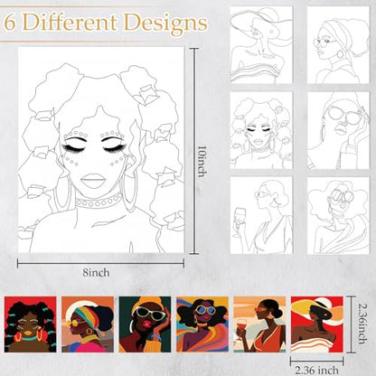Click the vertical '2.36inch' label
Screen dimensions: 376x376
(x=362, y=324)
